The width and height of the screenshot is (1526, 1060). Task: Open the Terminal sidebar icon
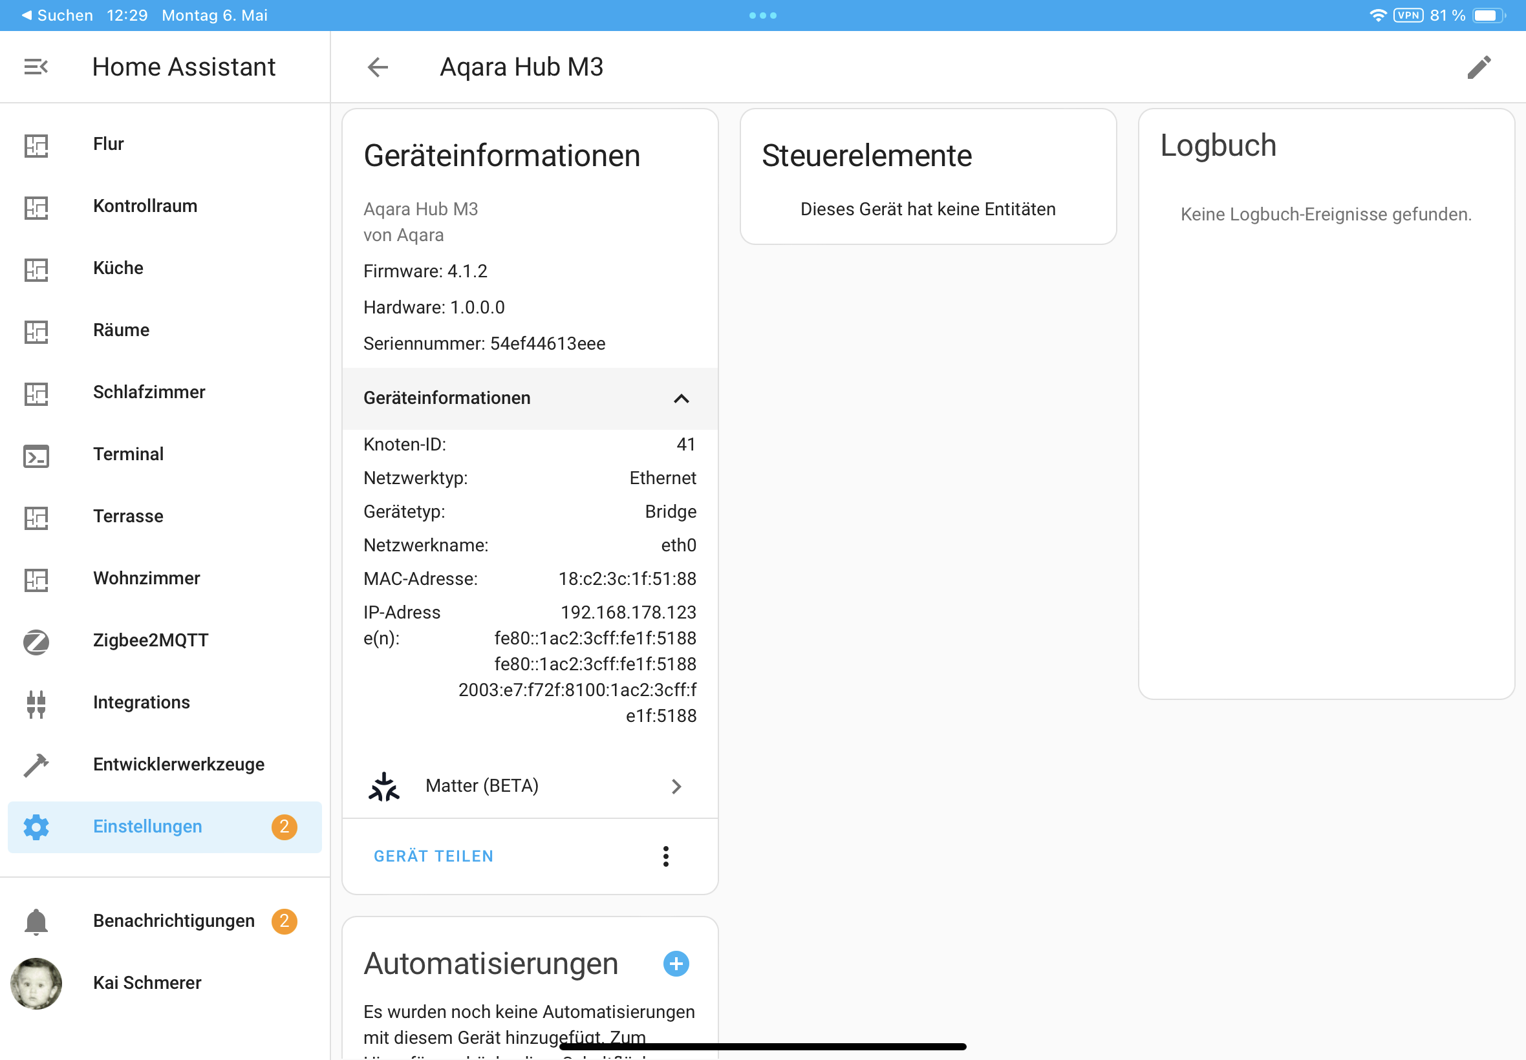(x=36, y=455)
